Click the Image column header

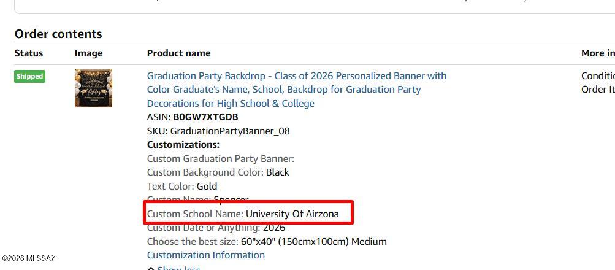pyautogui.click(x=89, y=53)
